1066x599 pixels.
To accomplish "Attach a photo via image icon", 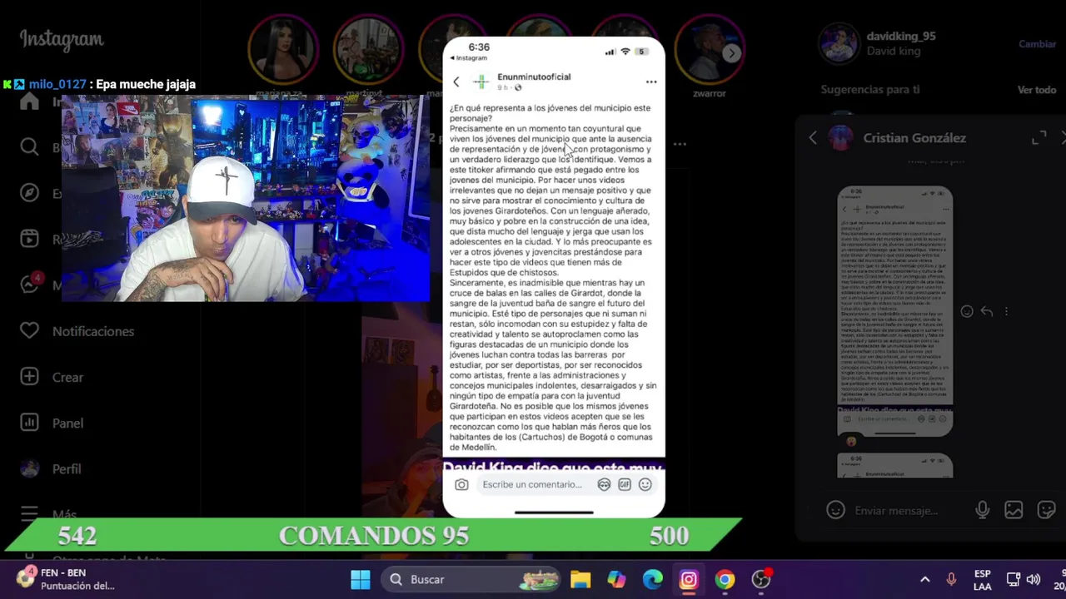I will (x=1014, y=510).
